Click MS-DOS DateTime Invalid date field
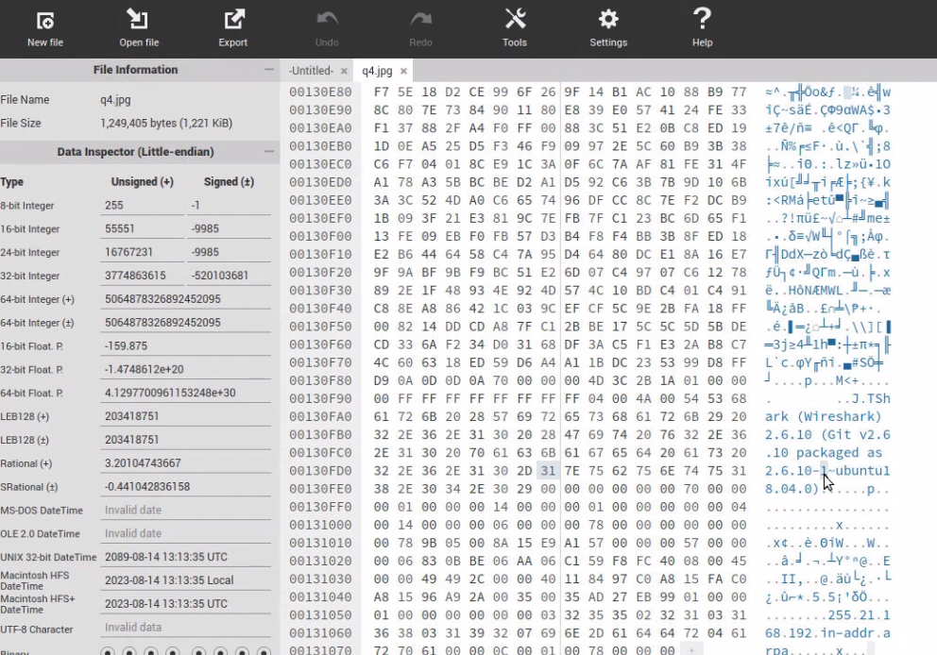Screen dimensions: 937x655 [x=185, y=510]
